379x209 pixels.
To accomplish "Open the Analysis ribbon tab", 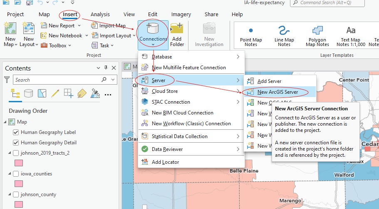I will 100,15.
